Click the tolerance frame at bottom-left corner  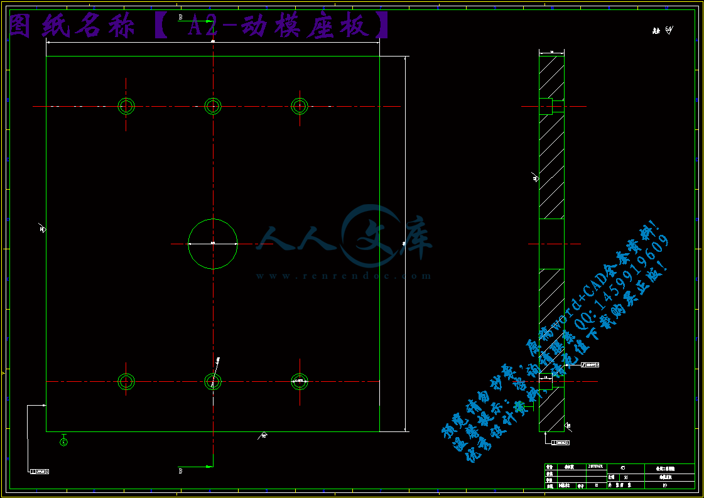tap(39, 471)
